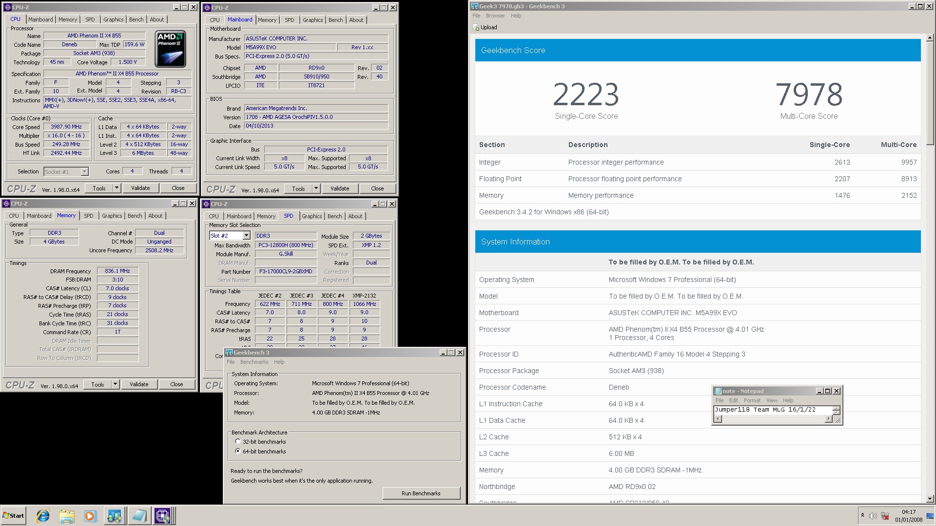This screenshot has width=936, height=526.
Task: Expand Tools dropdown arrow in Memory window
Action: [115, 384]
